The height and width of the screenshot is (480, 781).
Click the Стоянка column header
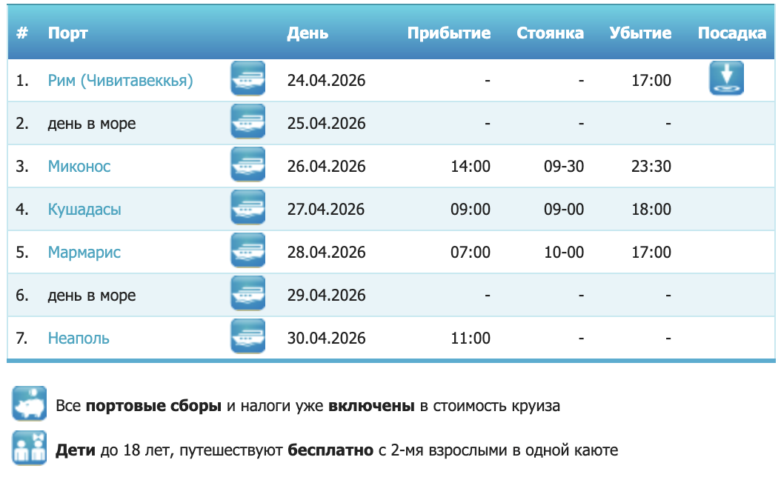550,33
